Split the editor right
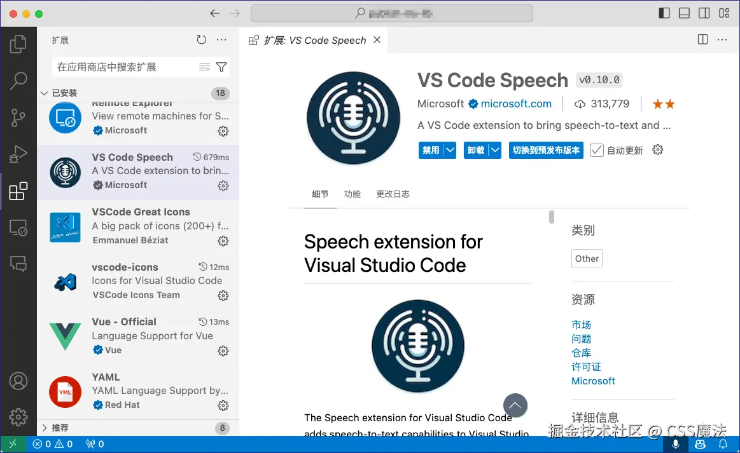Screen dimensions: 740x453 [x=702, y=39]
